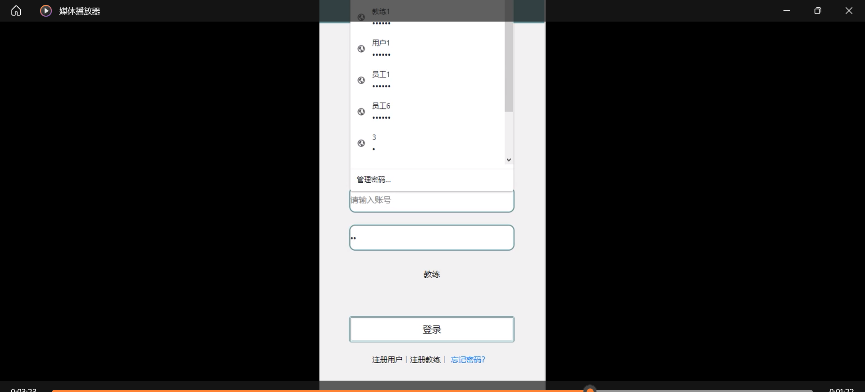Open the 教练 role selector
Viewport: 865px width, 392px height.
432,274
